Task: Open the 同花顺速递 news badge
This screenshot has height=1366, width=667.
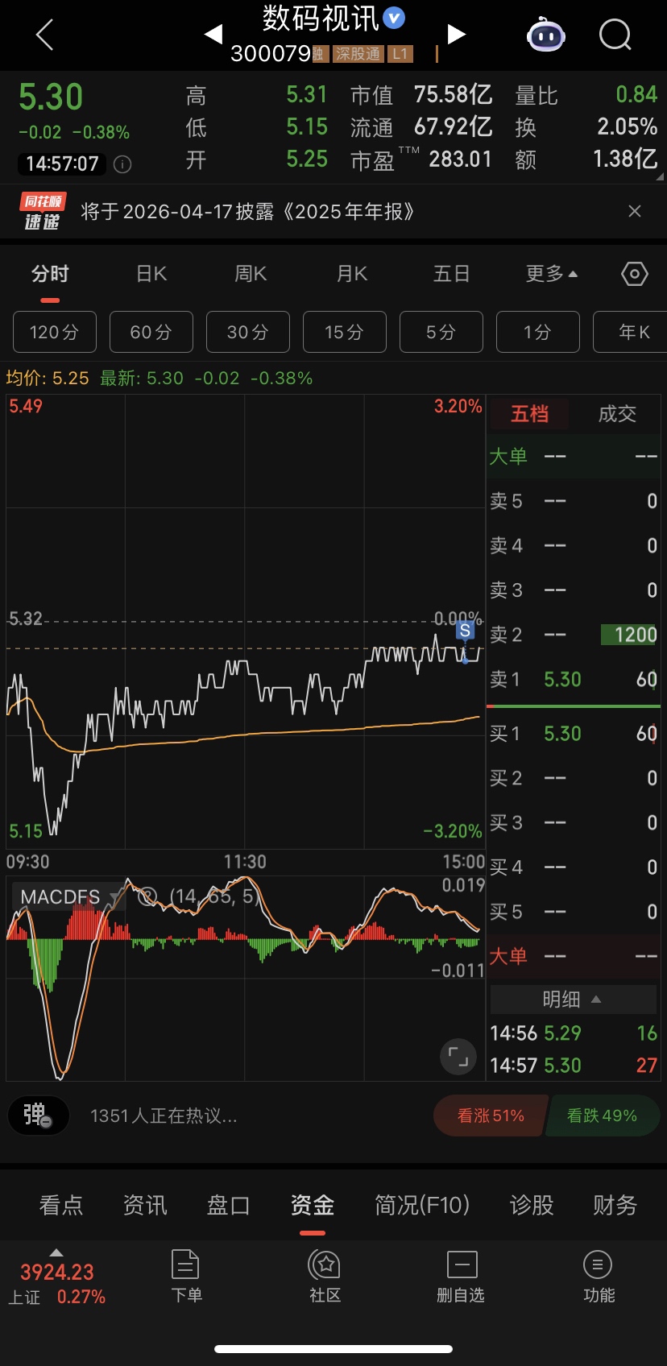Action: point(42,211)
